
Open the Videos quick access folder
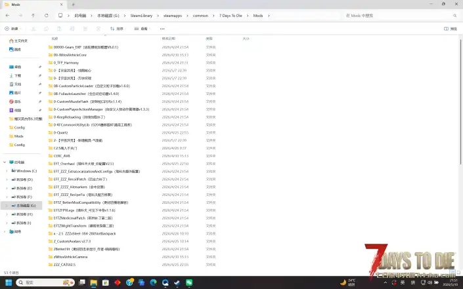coord(15,110)
